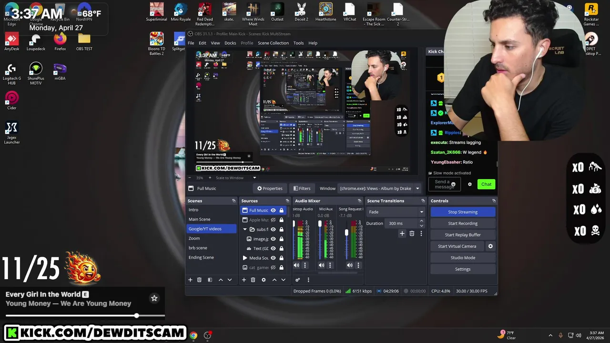Click the Start Replay Buffer button

pos(463,235)
